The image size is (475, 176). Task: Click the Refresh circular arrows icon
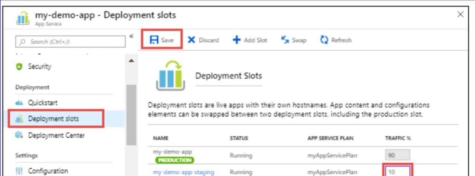(324, 40)
